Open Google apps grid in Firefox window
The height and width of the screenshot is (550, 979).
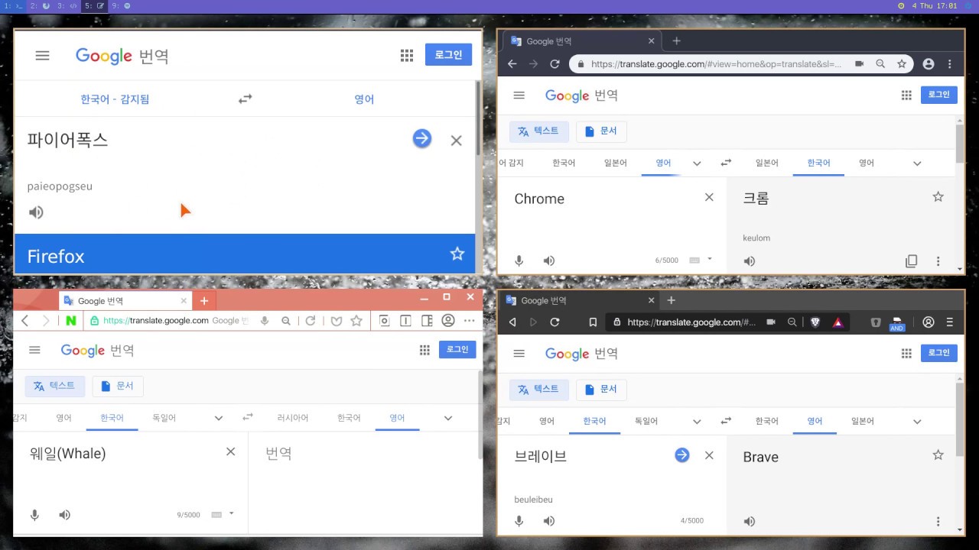click(x=407, y=55)
